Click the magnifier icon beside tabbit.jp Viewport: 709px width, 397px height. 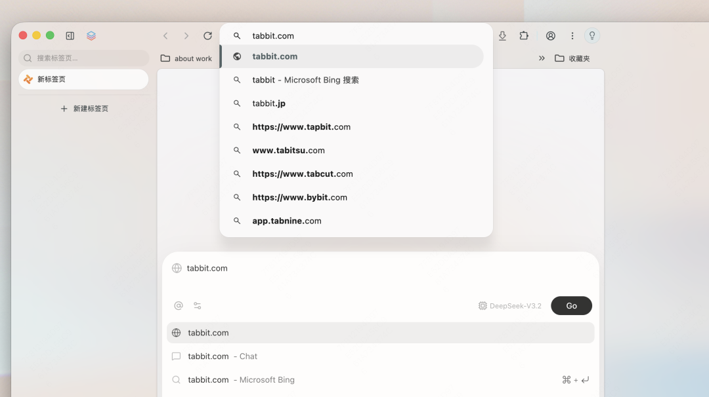[x=237, y=104]
